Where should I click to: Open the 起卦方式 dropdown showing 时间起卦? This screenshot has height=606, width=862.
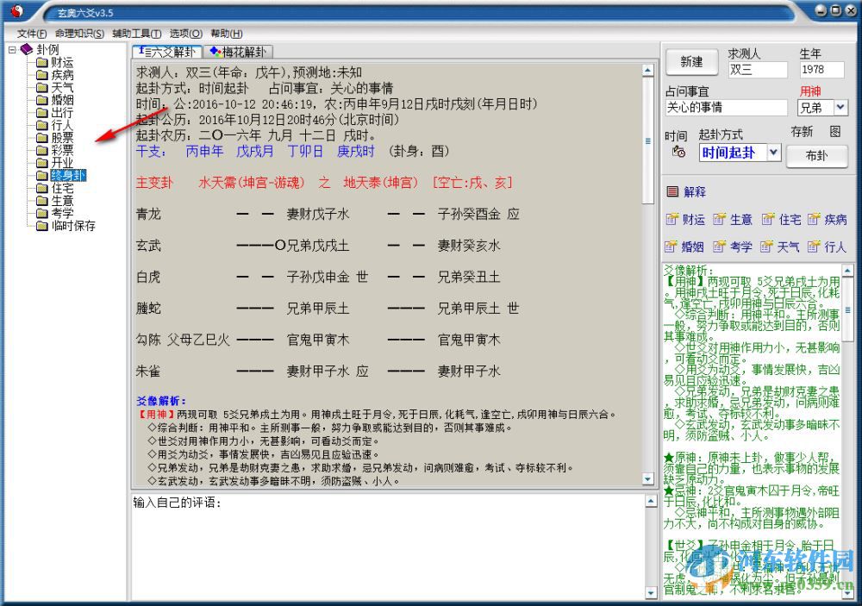tap(771, 153)
